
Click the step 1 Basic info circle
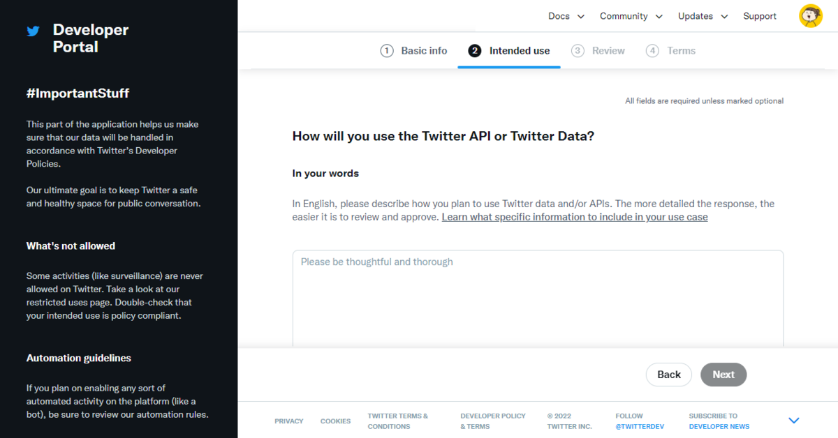tap(387, 50)
